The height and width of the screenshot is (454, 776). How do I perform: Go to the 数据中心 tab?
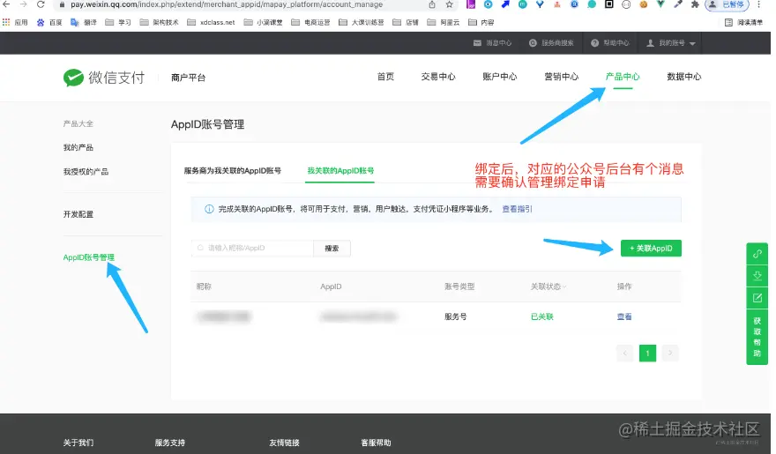coord(684,77)
